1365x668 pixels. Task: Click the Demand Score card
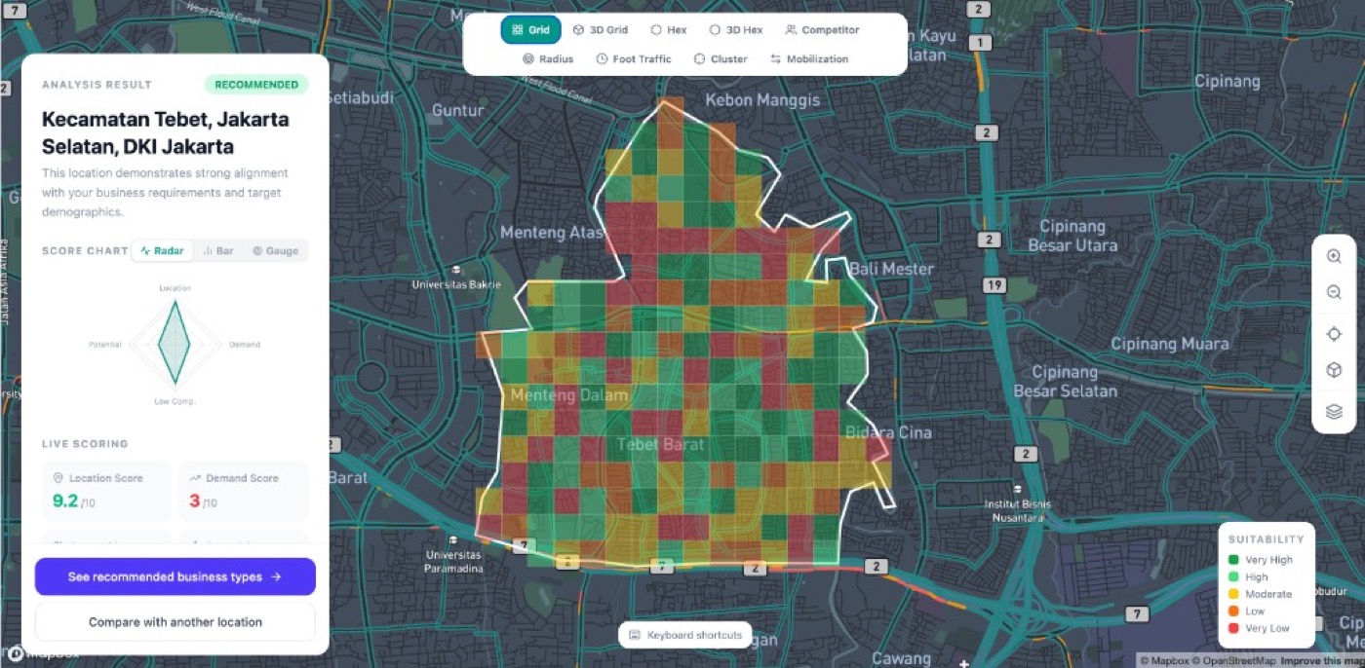click(244, 493)
